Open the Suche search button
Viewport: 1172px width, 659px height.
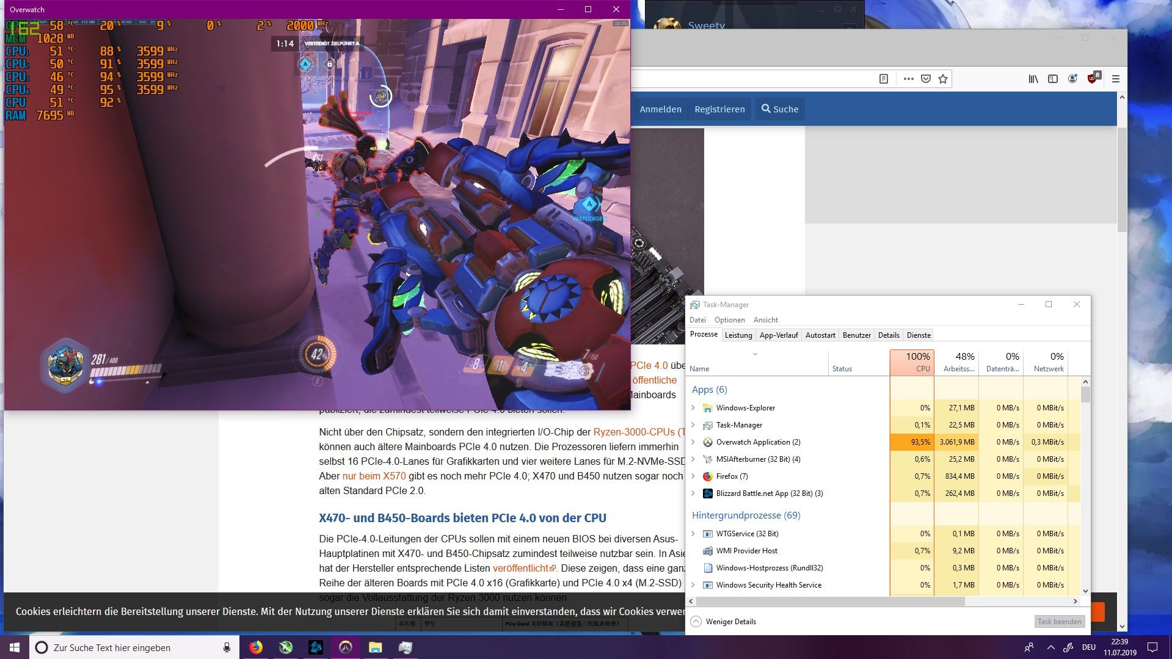tap(780, 109)
